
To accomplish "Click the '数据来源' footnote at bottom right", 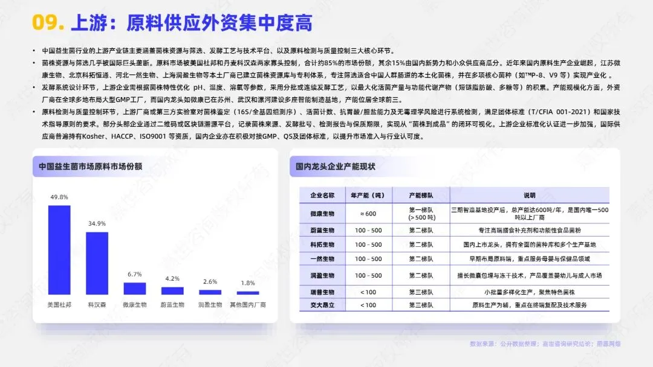I will 545,343.
